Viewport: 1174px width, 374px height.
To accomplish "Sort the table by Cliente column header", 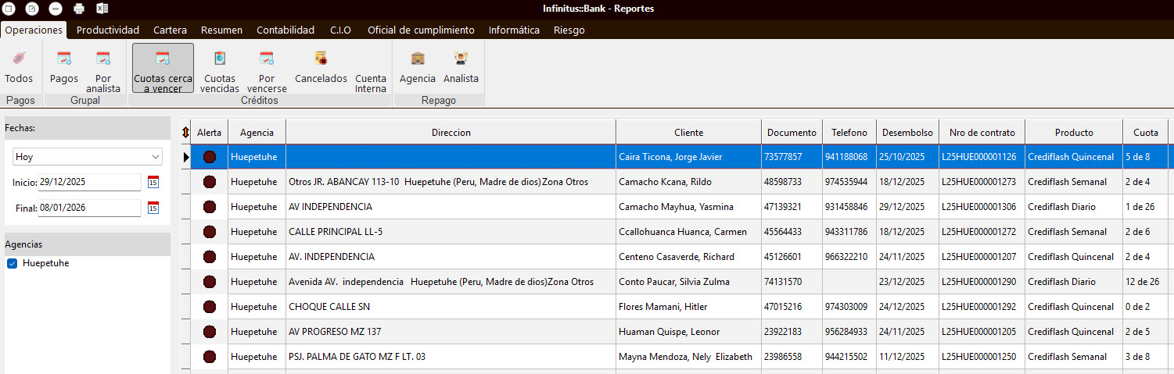I will click(688, 133).
